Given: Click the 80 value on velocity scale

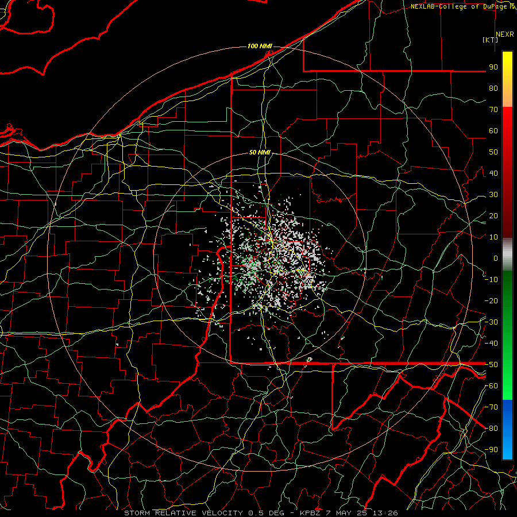Looking at the screenshot, I should click(493, 88).
